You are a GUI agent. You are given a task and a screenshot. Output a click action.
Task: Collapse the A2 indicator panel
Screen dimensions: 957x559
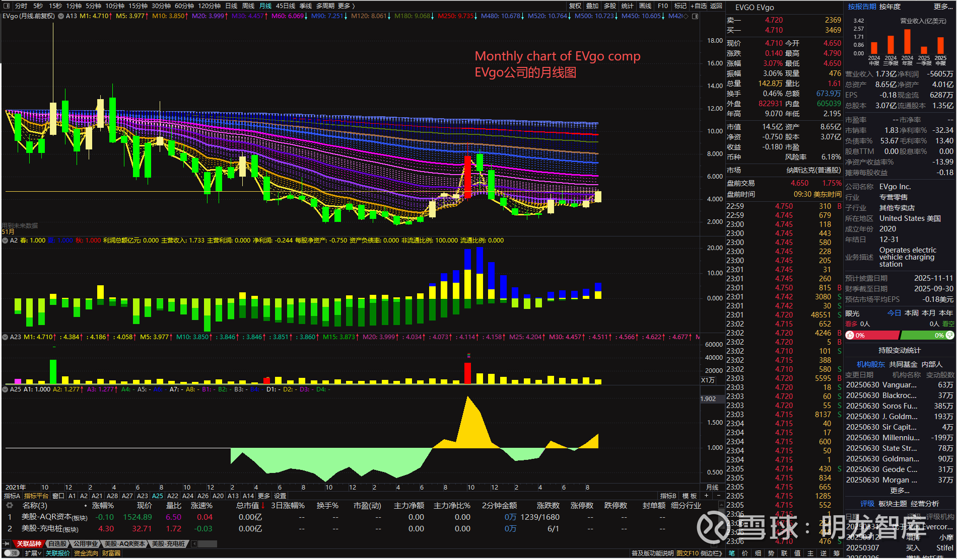[x=5, y=241]
